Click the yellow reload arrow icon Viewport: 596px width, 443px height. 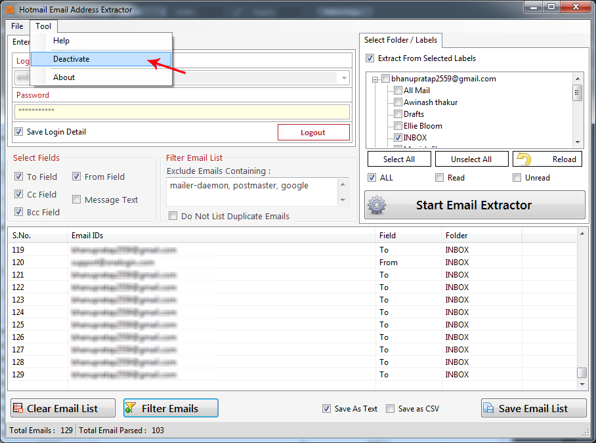click(x=524, y=159)
